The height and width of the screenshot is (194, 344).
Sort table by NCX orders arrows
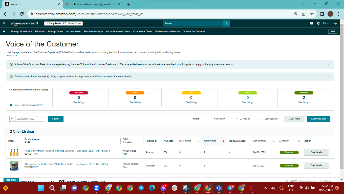[198, 141]
